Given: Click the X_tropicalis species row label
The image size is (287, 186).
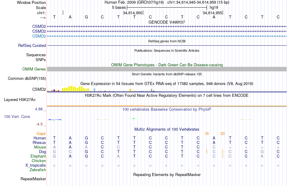Looking at the screenshot, I should 36,165.
